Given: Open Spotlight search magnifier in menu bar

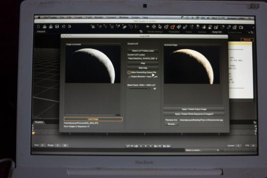Looking at the screenshot, I should coord(250,18).
